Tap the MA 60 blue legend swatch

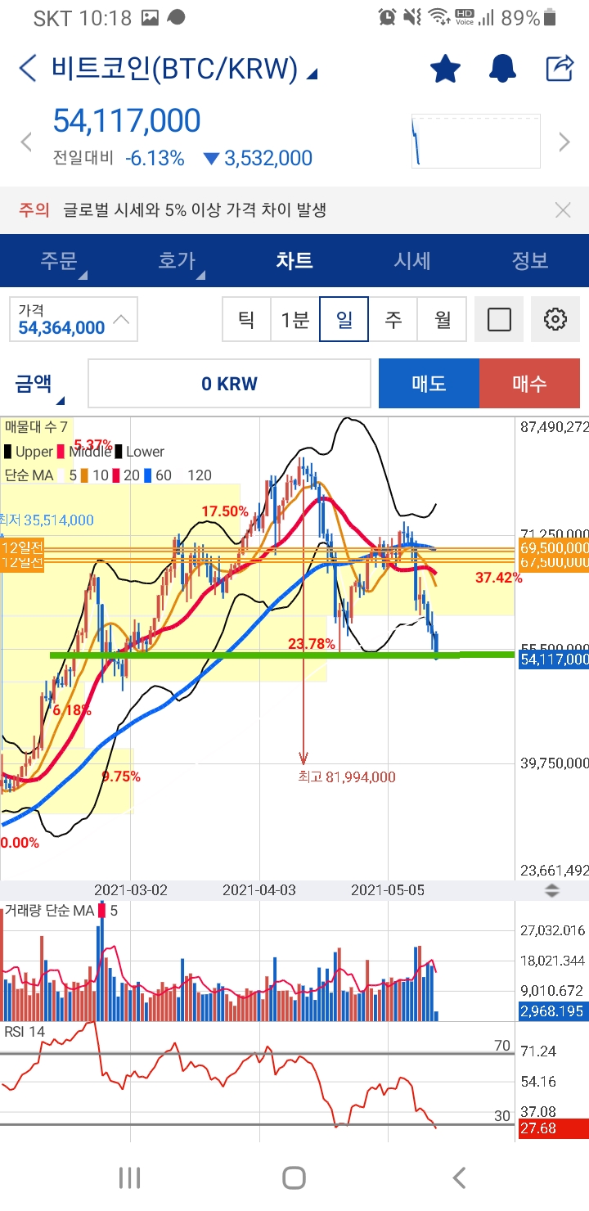pyautogui.click(x=147, y=475)
